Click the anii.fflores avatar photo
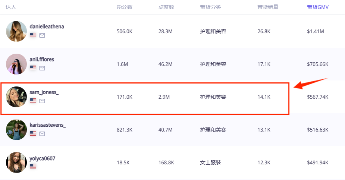Viewport: 345px width, 180px height. tap(16, 64)
